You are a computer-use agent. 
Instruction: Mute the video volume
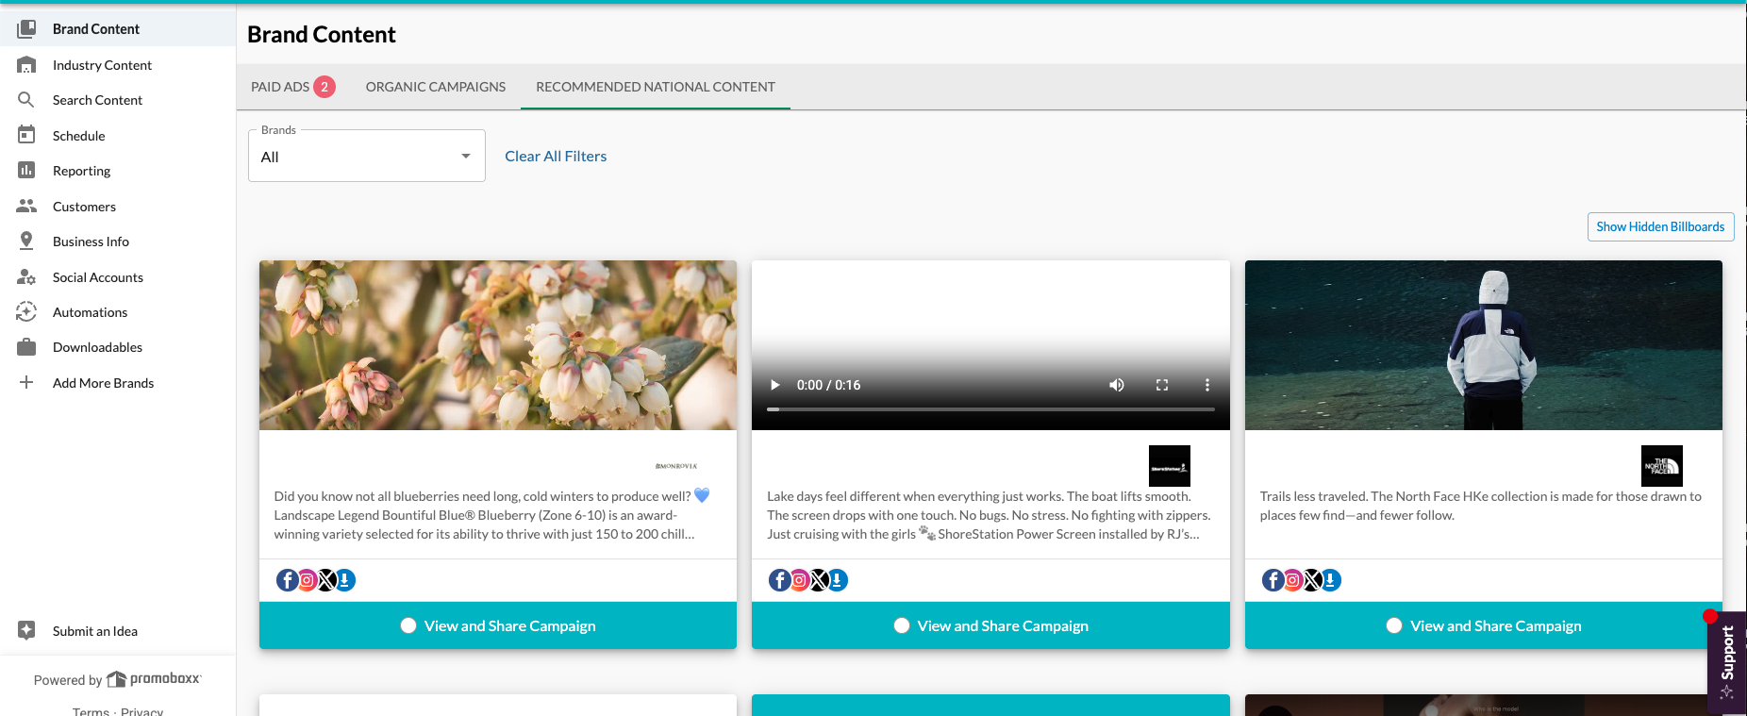tap(1117, 385)
